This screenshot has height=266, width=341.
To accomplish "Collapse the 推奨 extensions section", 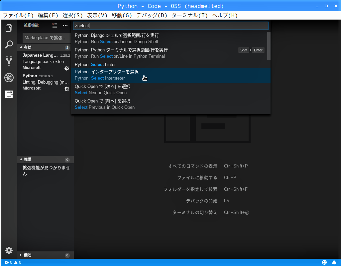I will (x=46, y=160).
